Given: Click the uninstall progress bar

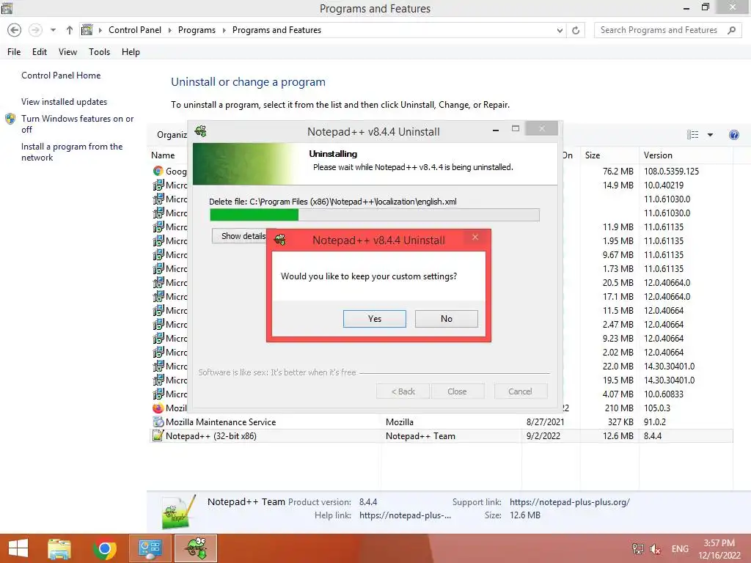Looking at the screenshot, I should 375,215.
